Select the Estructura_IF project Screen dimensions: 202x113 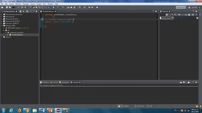pyautogui.click(x=10, y=17)
